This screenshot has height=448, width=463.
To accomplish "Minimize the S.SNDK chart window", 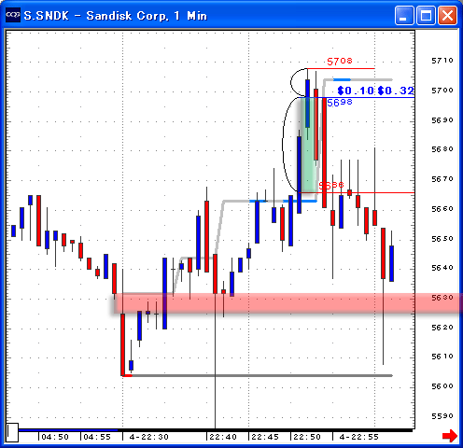I will pyautogui.click(x=404, y=15).
